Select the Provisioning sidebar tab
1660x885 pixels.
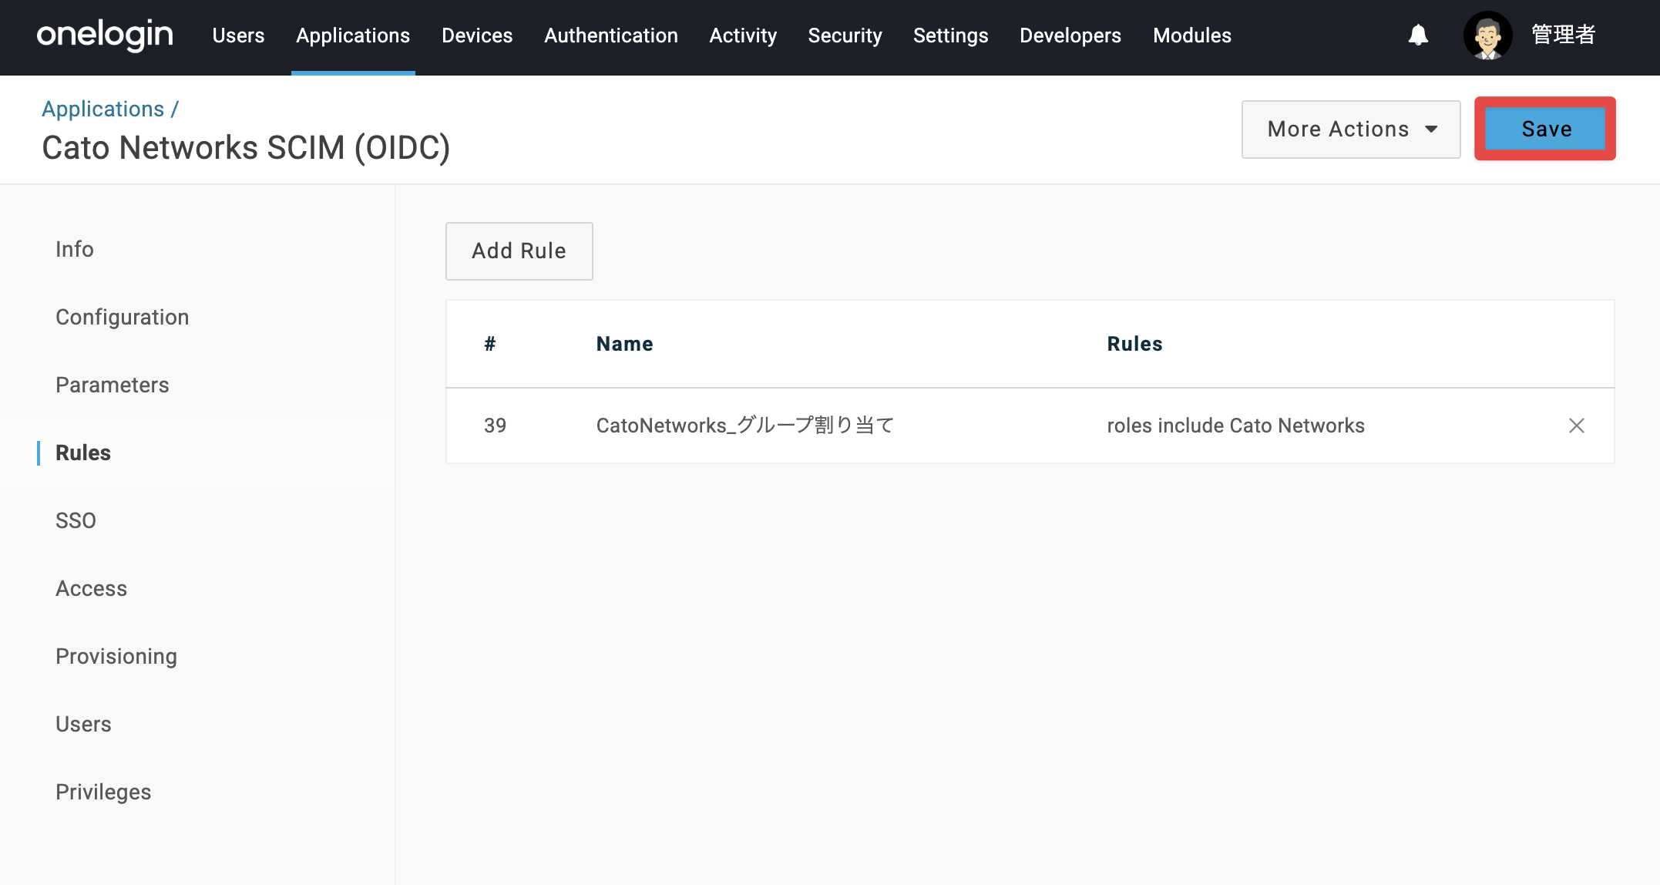pyautogui.click(x=116, y=656)
